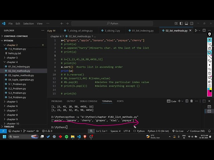Collapse the chapter 4 folder

(x=12, y=62)
